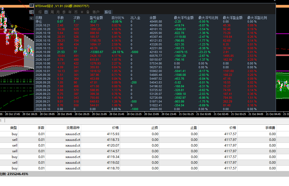Screen dimensions: 289x186
Task: Click the 盈亏金额 column header
Action: (x=96, y=18)
